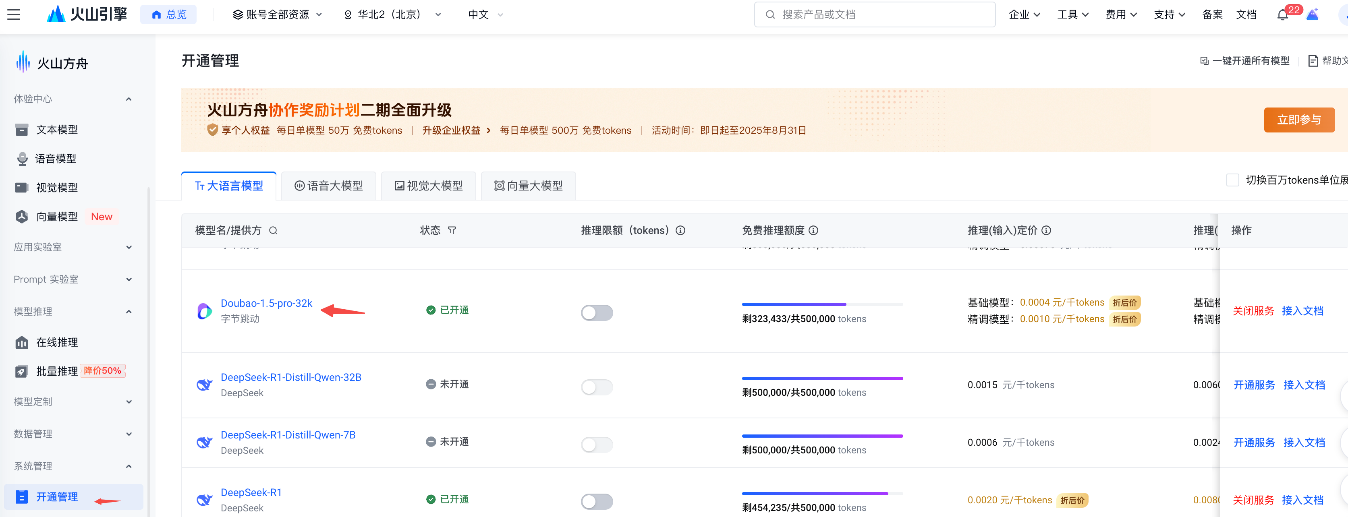Toggle the DeepSeek-R1 inference limit switch
Viewport: 1348px width, 517px height.
597,502
